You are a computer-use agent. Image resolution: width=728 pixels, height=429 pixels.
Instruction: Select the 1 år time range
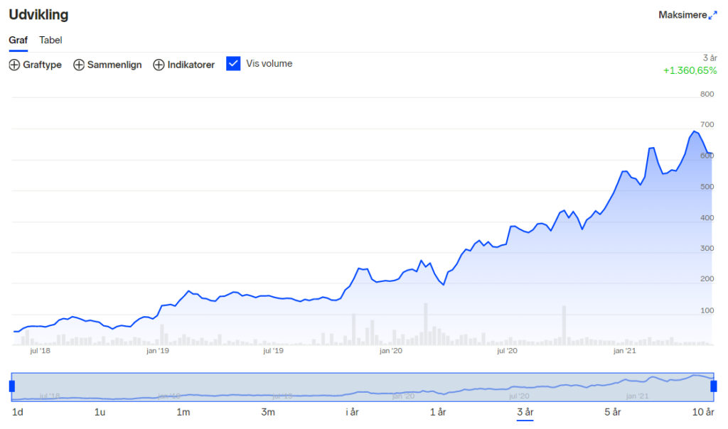[438, 412]
